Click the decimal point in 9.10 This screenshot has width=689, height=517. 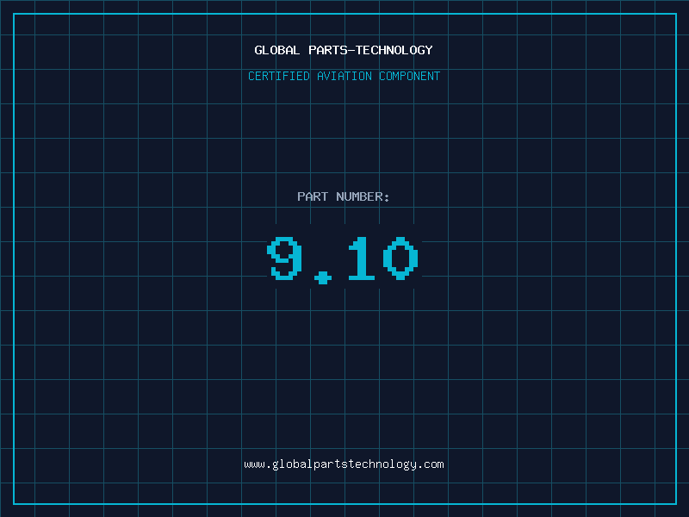(x=323, y=277)
